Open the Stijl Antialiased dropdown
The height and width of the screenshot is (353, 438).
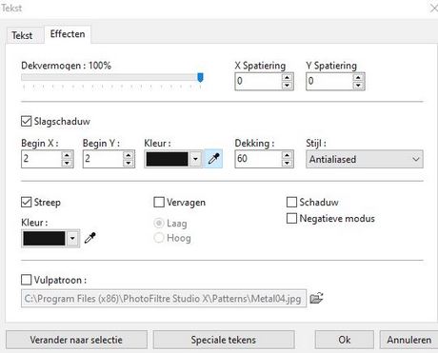[x=365, y=159]
